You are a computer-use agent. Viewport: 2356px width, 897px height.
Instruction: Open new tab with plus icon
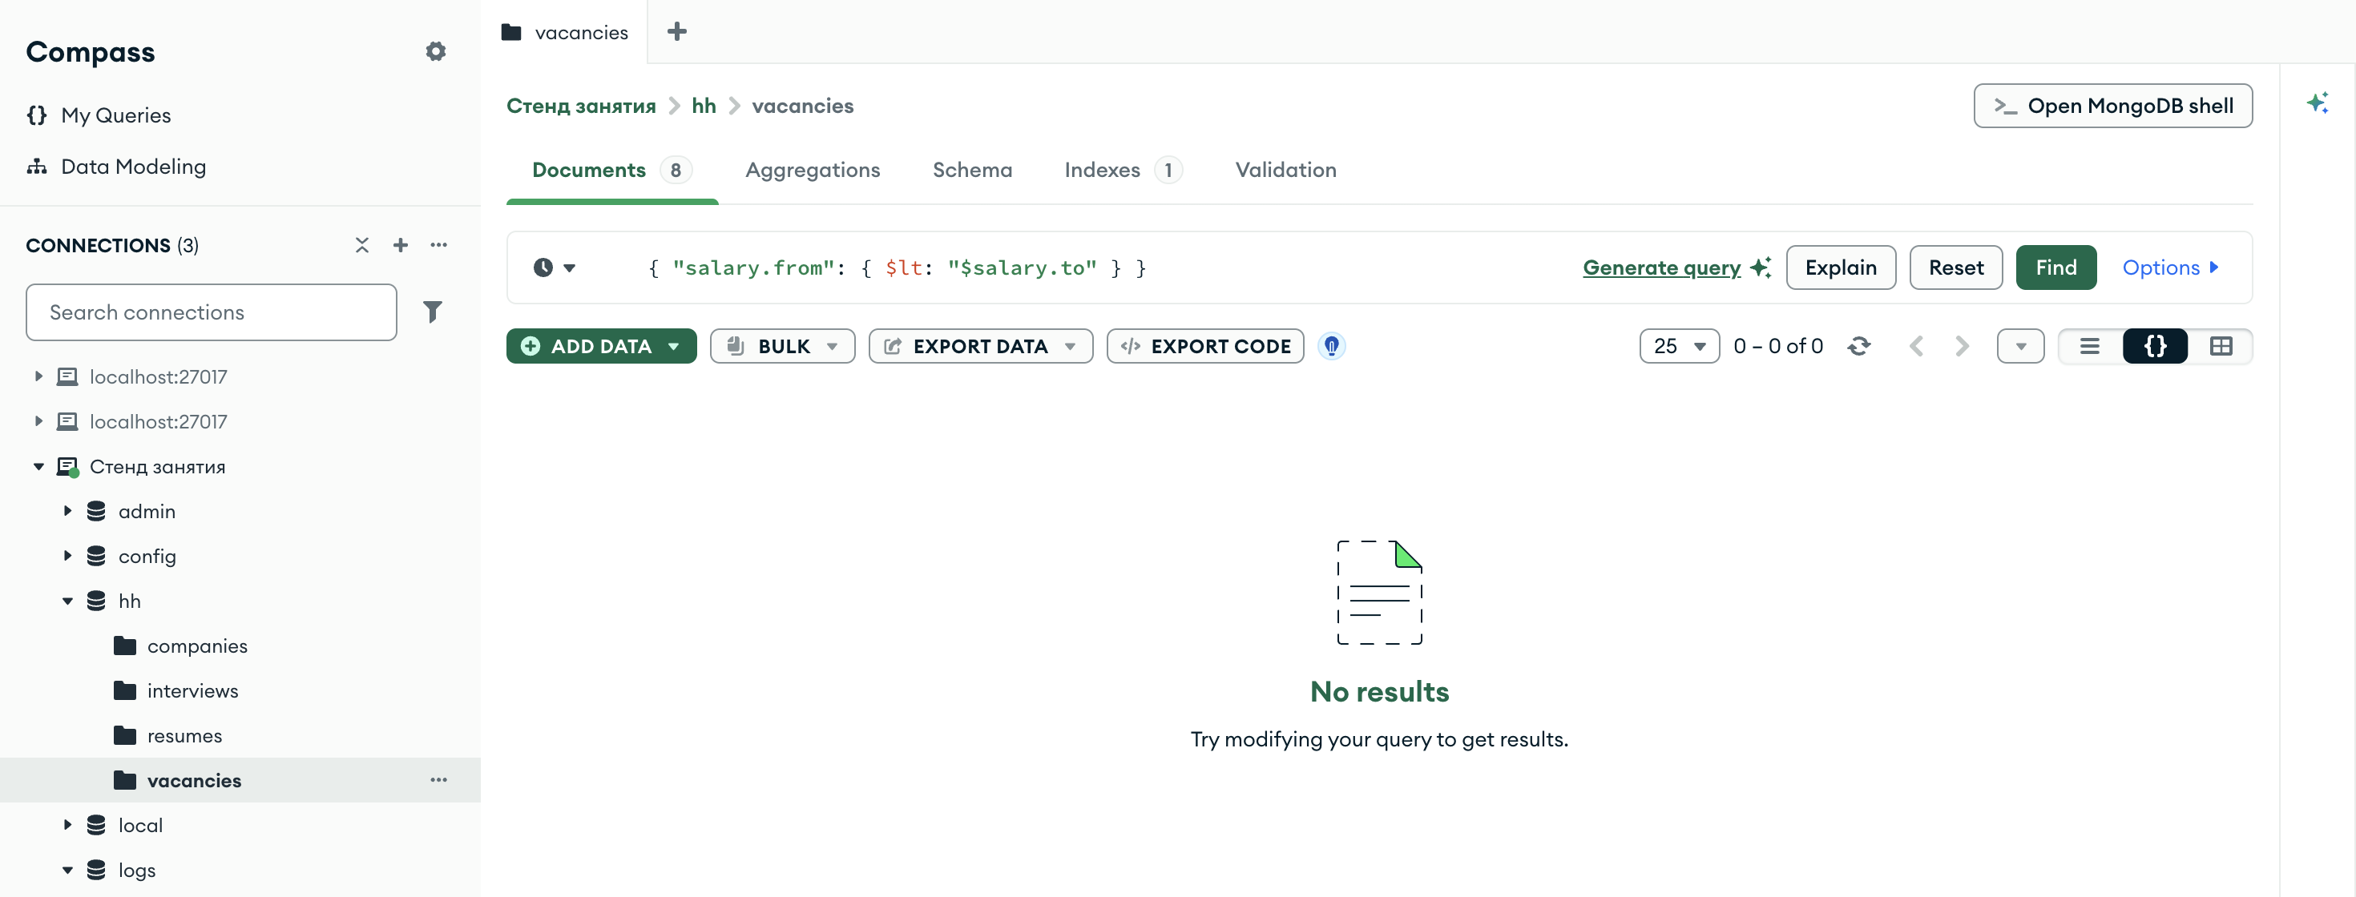pyautogui.click(x=677, y=32)
